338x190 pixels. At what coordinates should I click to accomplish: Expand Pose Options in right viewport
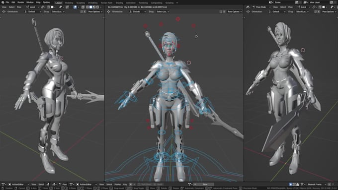coord(329,11)
